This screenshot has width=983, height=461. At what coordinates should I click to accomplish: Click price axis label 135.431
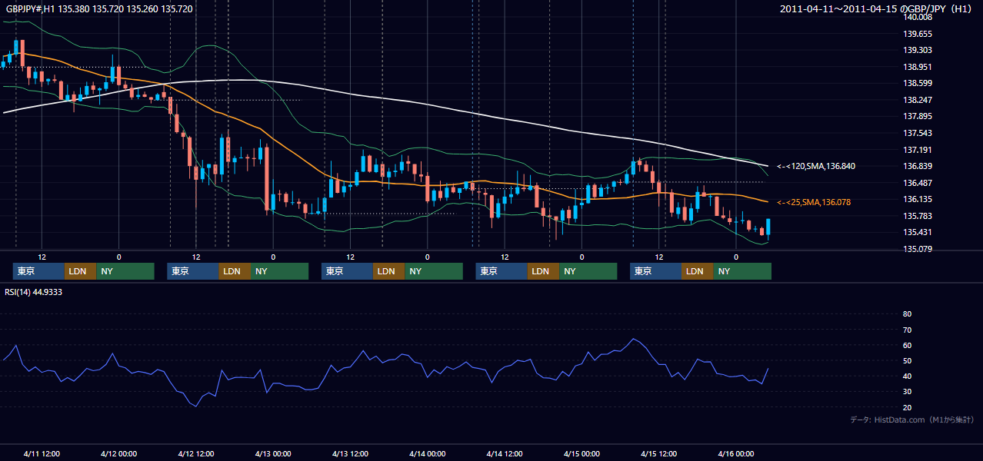tap(918, 232)
